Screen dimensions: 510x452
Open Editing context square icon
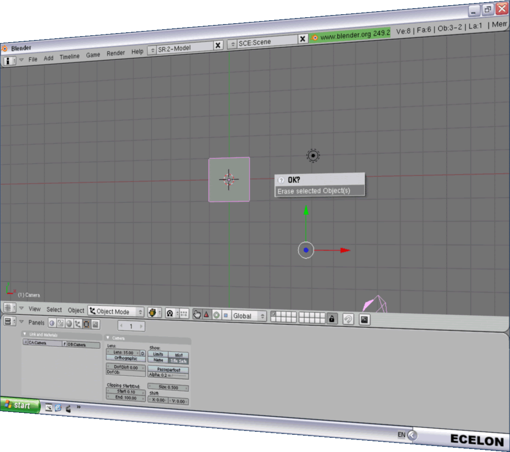click(86, 324)
